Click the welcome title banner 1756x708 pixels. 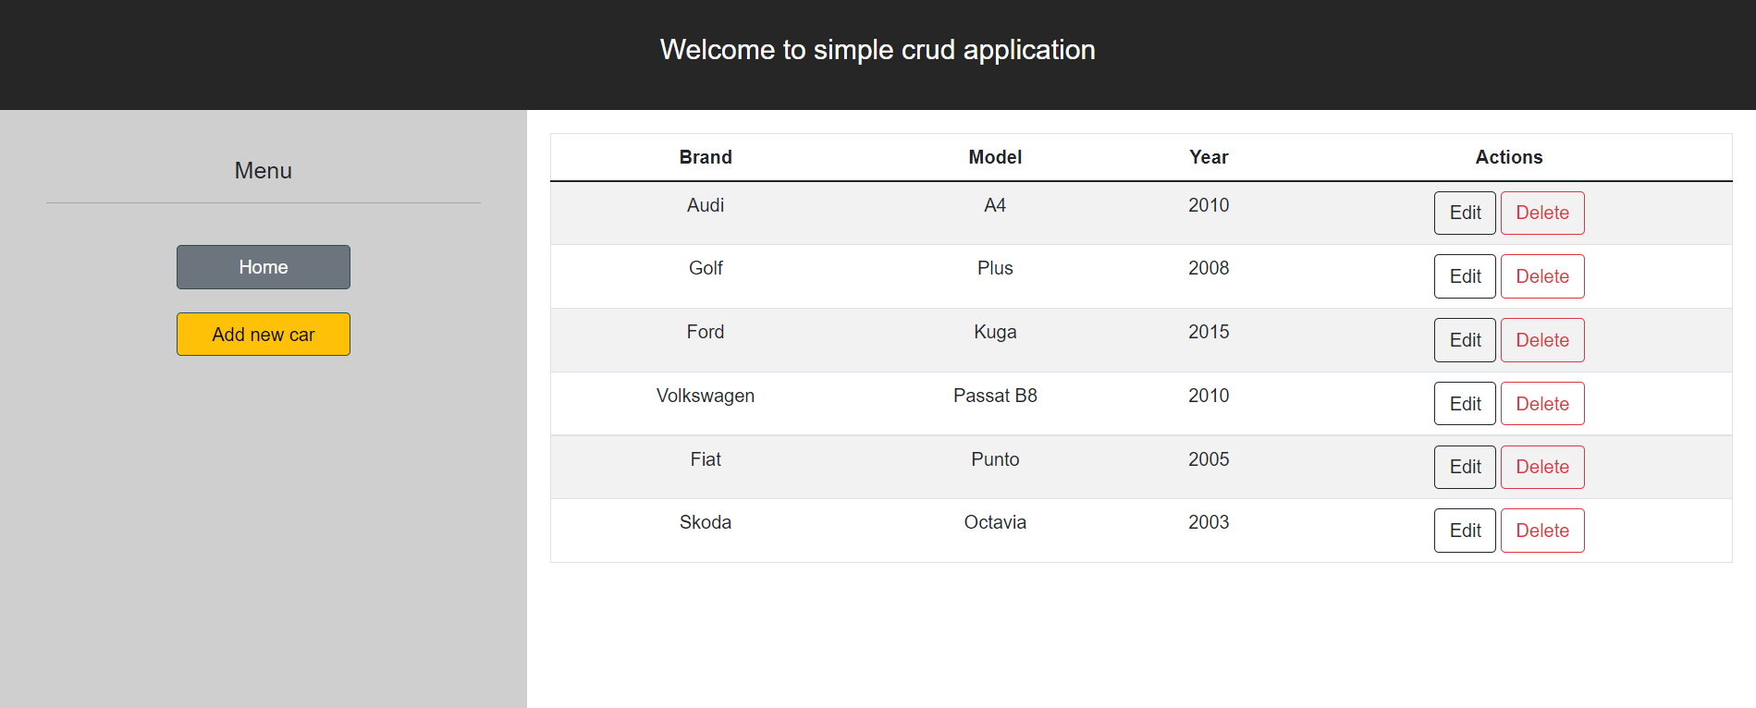pyautogui.click(x=878, y=50)
